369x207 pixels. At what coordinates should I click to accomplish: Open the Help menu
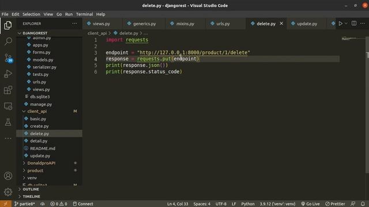click(101, 14)
